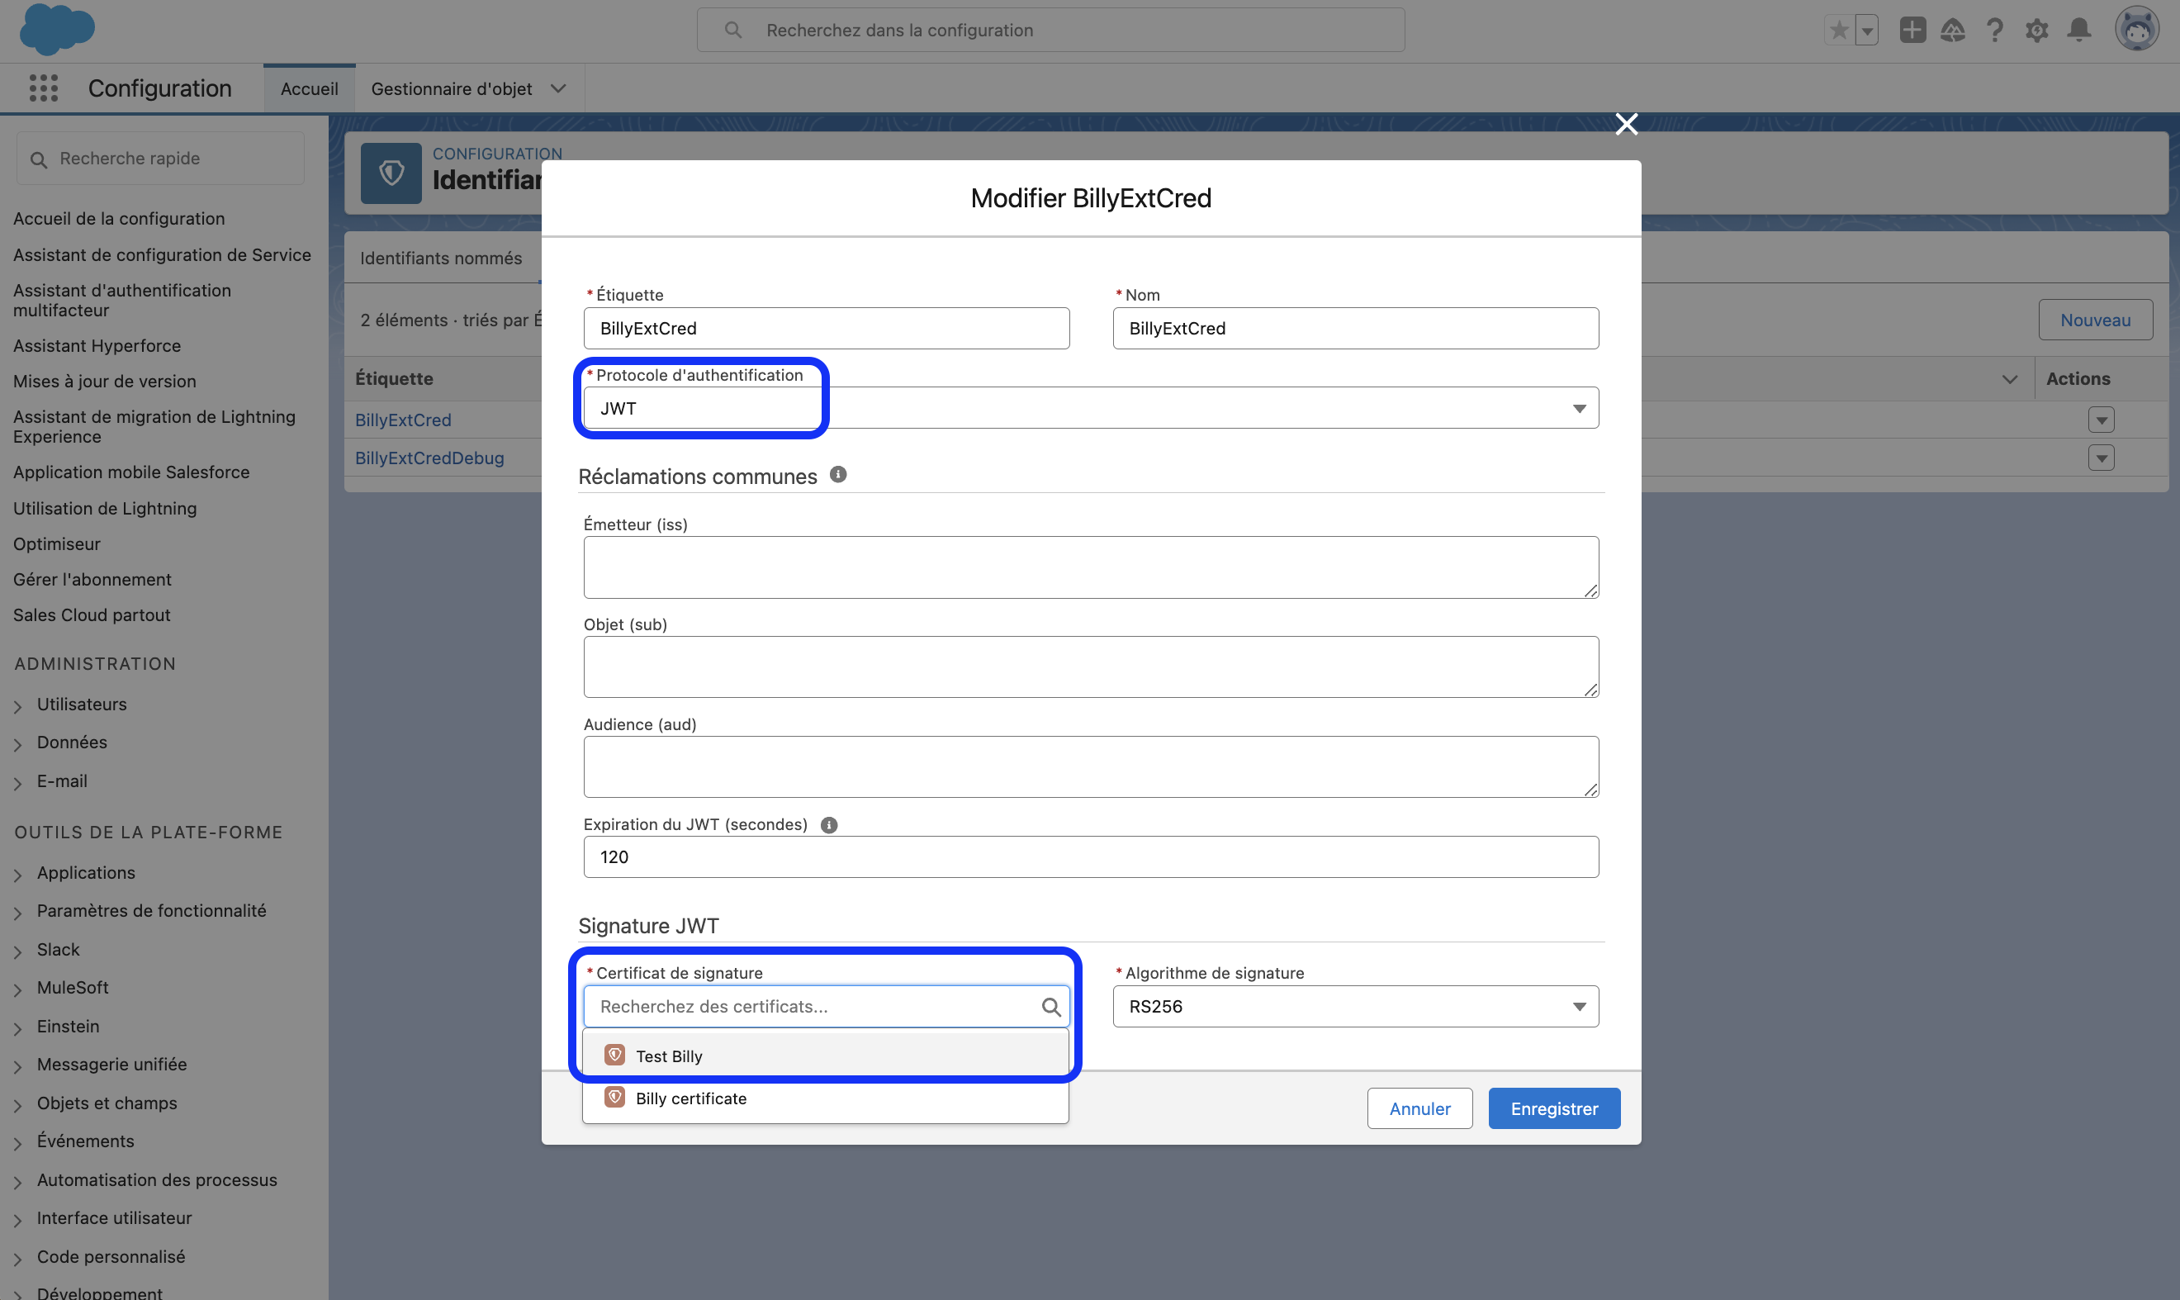
Task: Click the Enregistrer button
Action: coord(1554,1108)
